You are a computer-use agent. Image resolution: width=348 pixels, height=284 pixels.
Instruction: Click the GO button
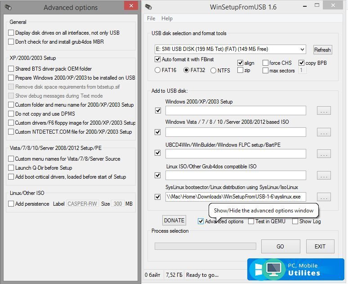pyautogui.click(x=281, y=247)
